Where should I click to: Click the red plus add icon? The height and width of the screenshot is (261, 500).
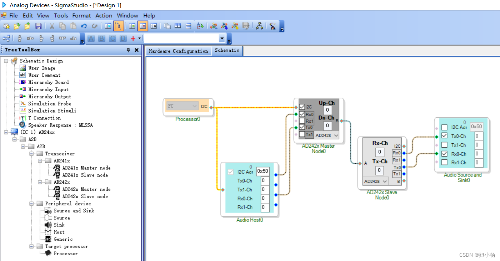[x=133, y=39]
